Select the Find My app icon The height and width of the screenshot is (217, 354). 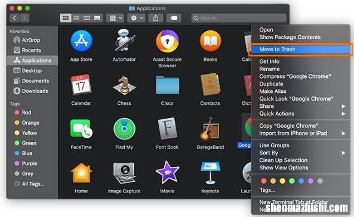point(124,129)
